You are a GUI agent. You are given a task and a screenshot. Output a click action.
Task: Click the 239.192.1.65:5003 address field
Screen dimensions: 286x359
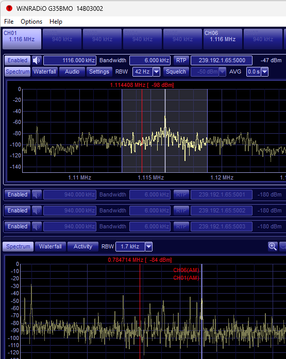click(222, 226)
